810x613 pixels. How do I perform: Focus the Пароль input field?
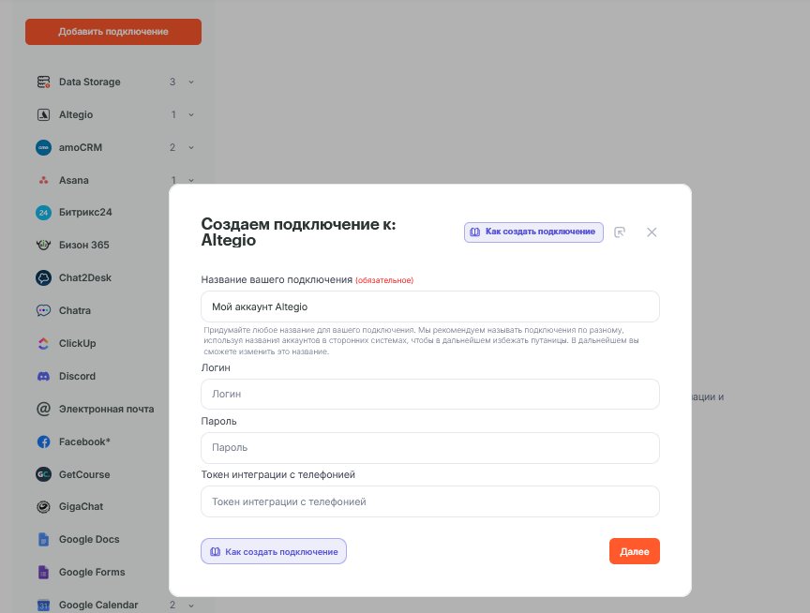pos(430,448)
